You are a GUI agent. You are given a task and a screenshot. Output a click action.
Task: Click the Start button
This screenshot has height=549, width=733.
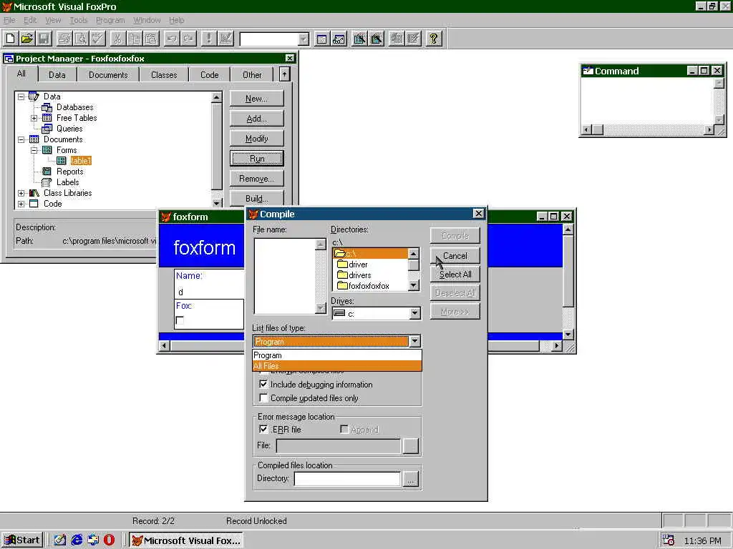(22, 540)
